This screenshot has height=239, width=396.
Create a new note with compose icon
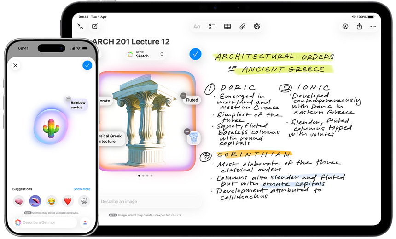[x=94, y=27]
